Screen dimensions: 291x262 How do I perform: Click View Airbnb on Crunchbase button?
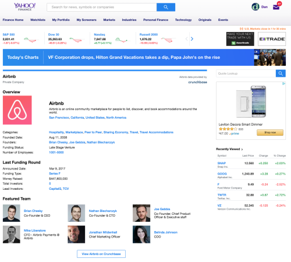[101, 254]
